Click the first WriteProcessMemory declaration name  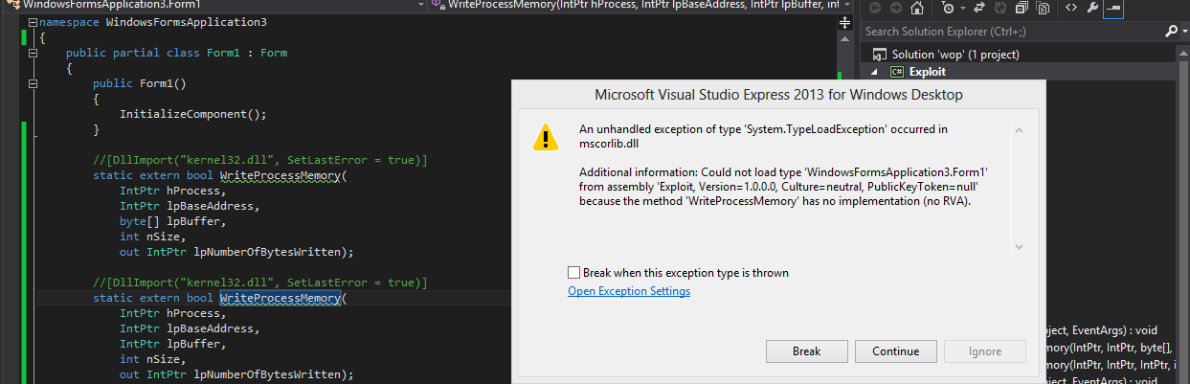(x=280, y=175)
